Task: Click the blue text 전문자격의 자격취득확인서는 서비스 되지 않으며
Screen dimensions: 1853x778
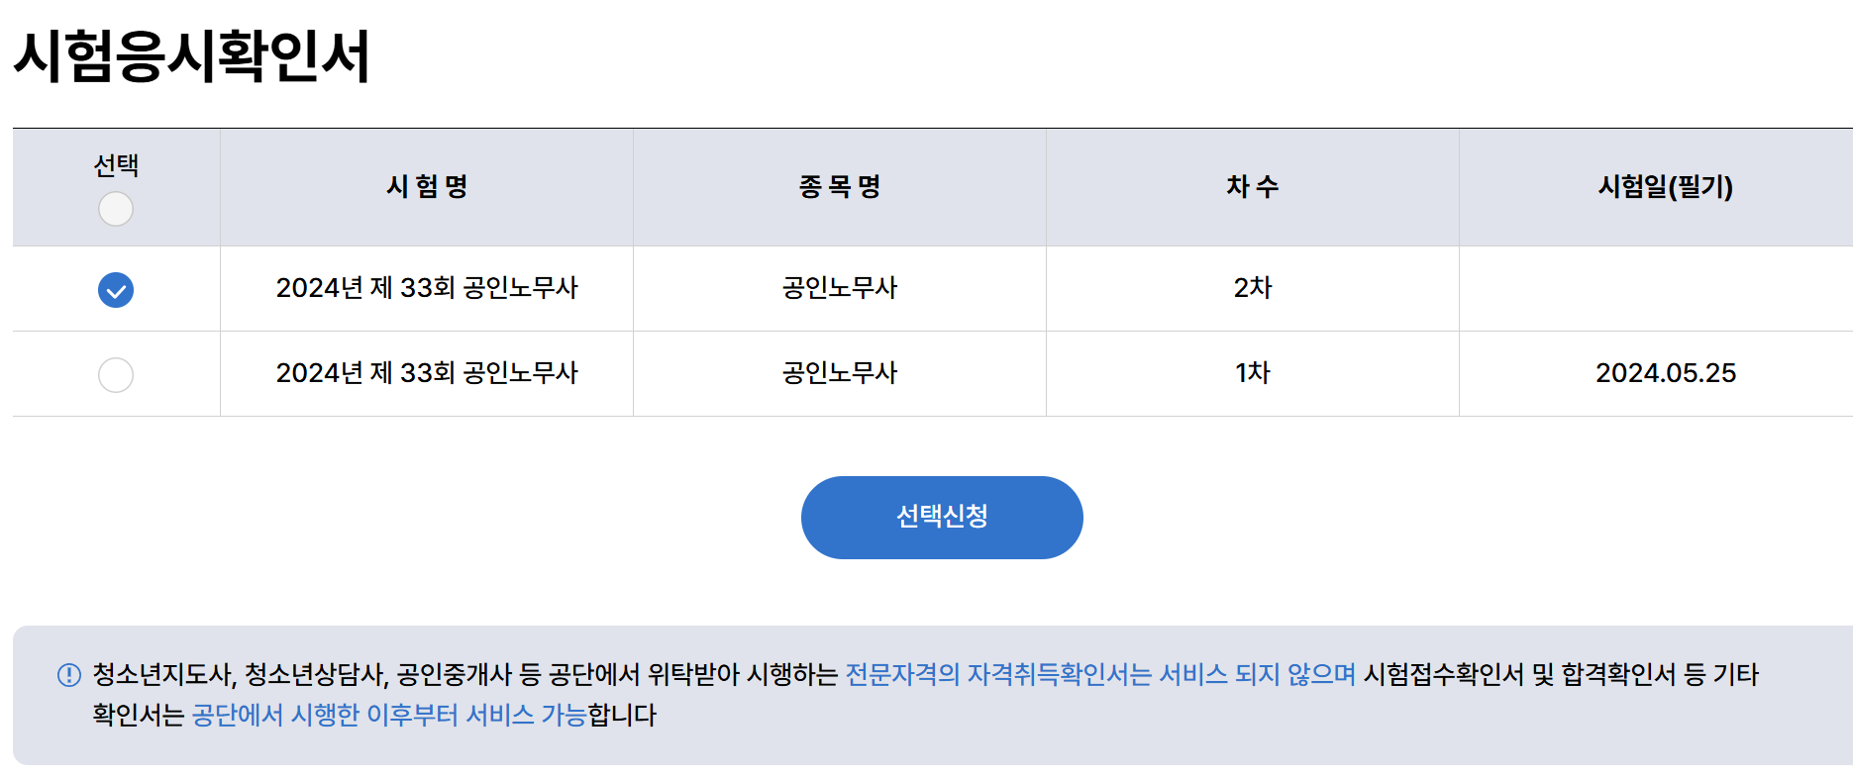Action: (1099, 675)
